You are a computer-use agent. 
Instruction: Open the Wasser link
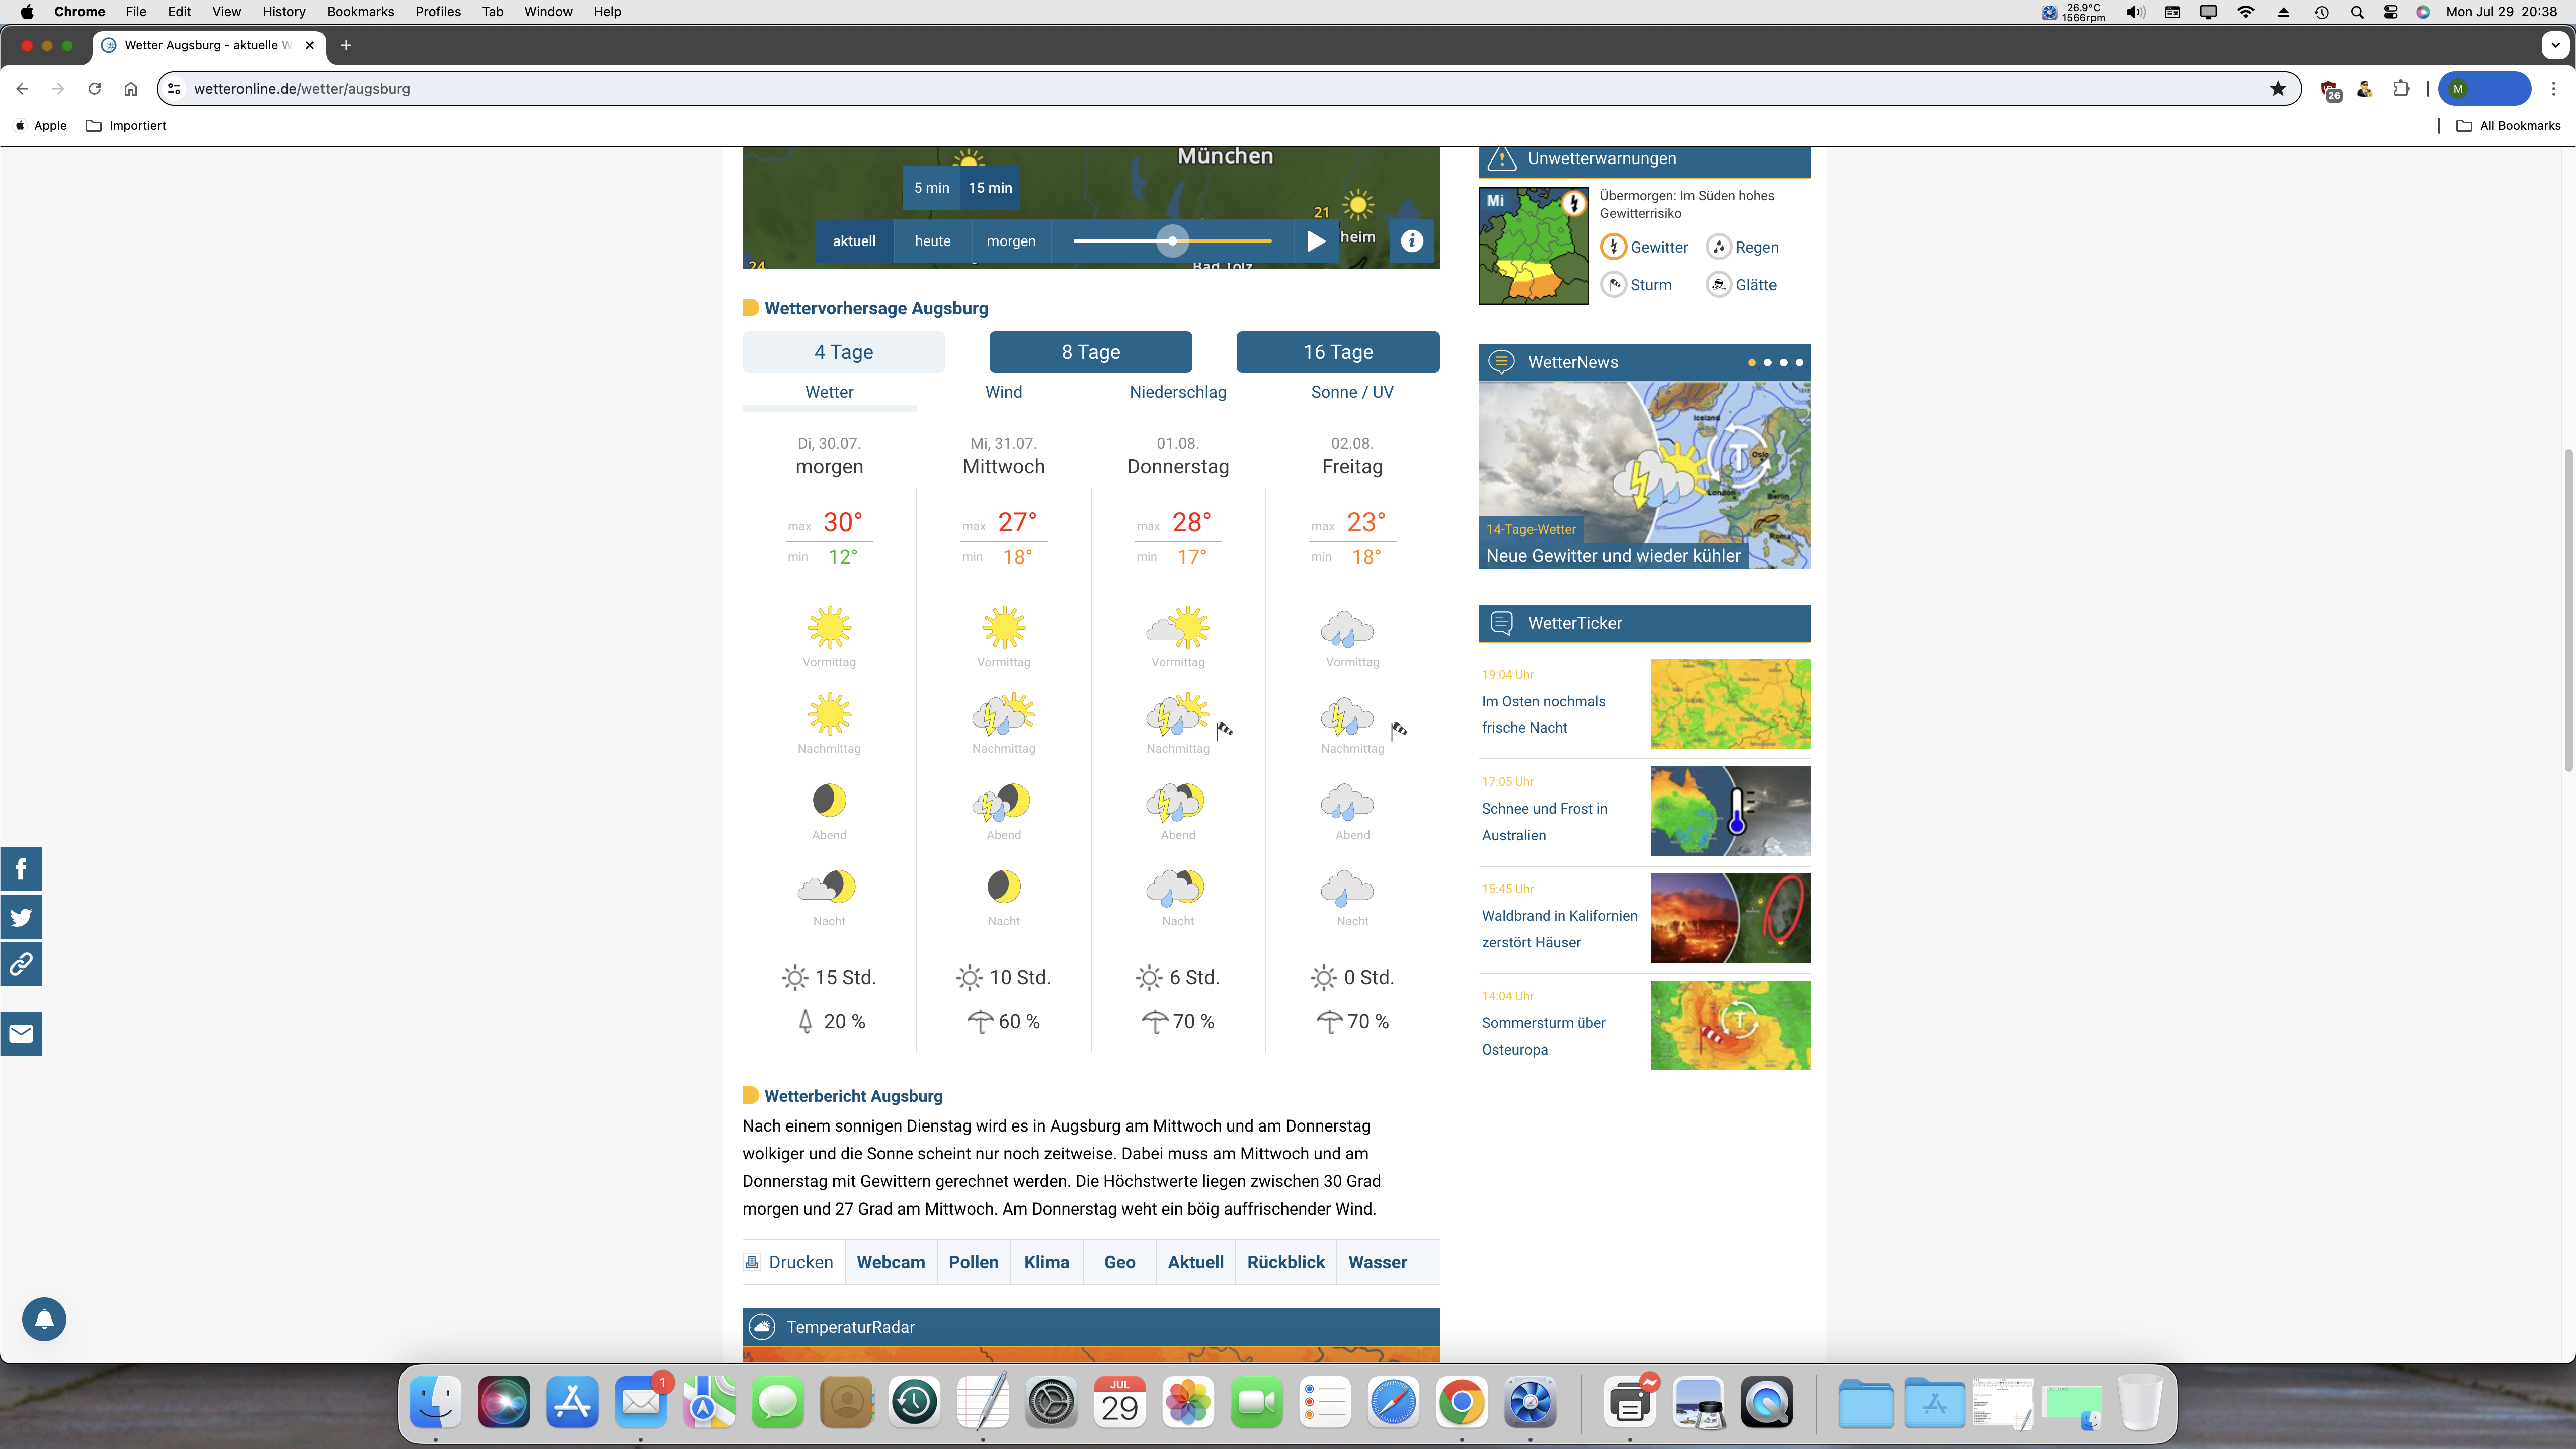coord(1377,1262)
